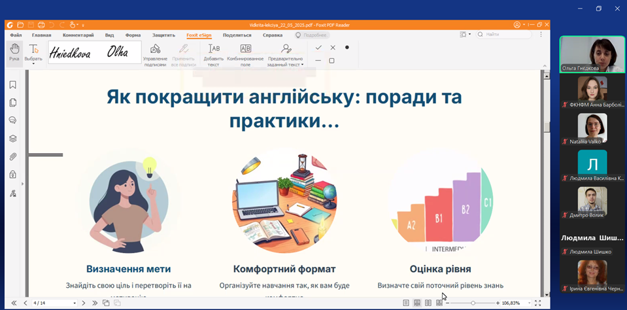This screenshot has width=627, height=310.
Task: Expand the left navigation panel arrow
Action: (23, 184)
